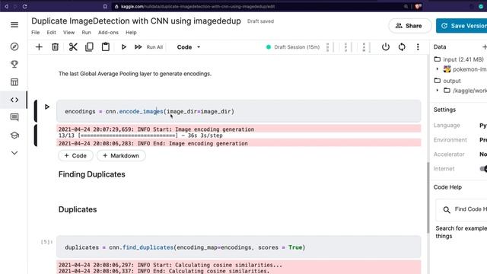Open the compass Explore sidebar icon
The height and width of the screenshot is (274, 487).
[x=14, y=46]
